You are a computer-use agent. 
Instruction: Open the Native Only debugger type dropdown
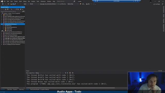[x=73, y=4]
